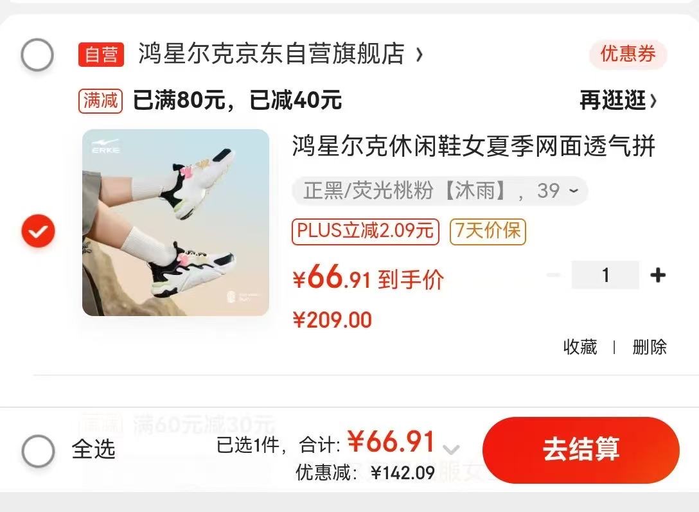Click the 去结算 checkout button

[x=581, y=450]
